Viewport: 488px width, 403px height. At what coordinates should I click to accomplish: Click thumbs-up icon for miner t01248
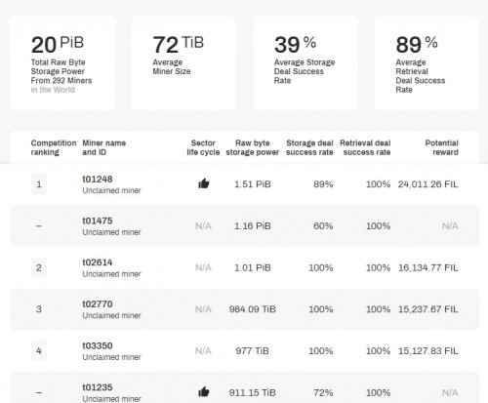(204, 183)
